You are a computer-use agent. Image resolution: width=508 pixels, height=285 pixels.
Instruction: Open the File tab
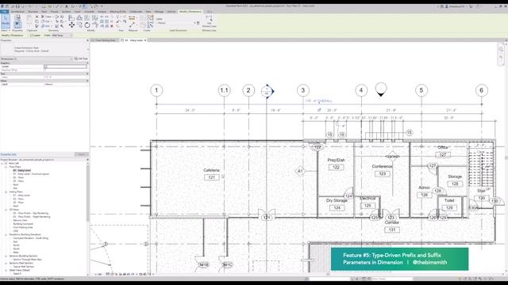[5, 12]
